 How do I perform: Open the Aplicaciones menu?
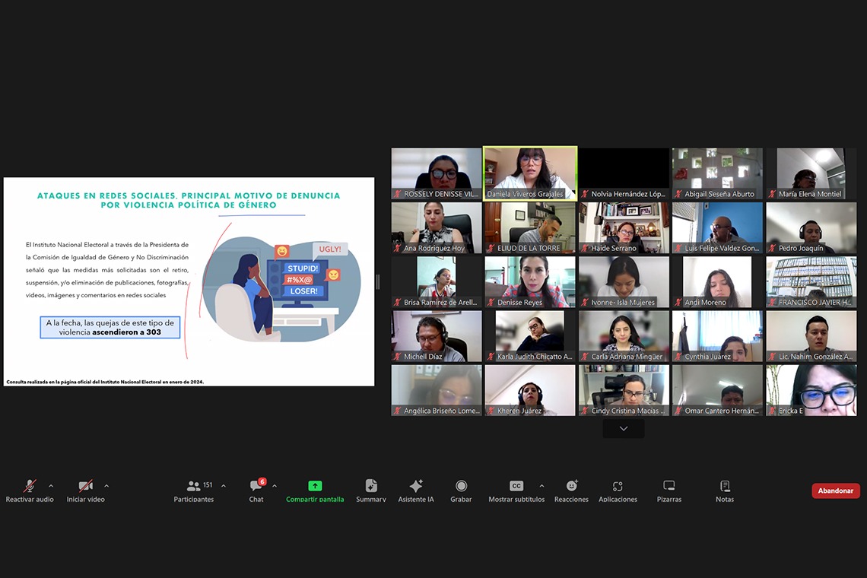618,487
